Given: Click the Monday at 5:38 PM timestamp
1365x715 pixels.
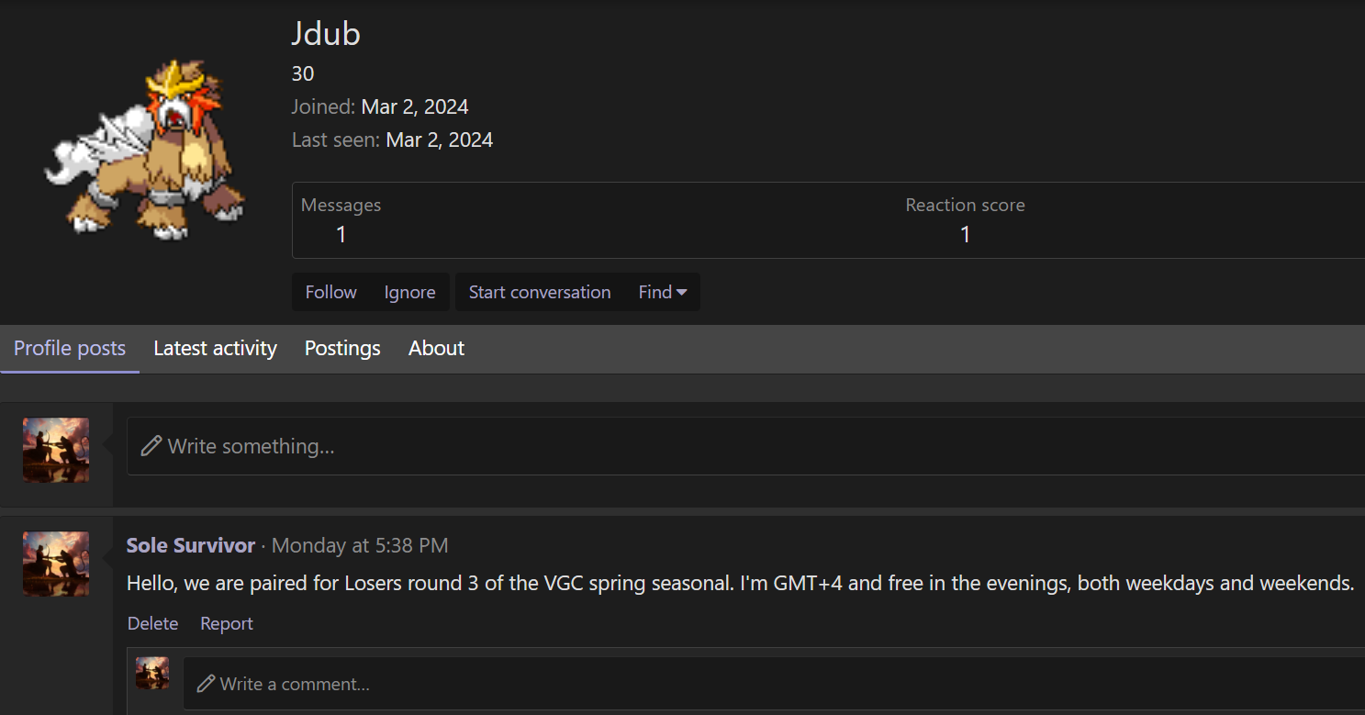Looking at the screenshot, I should [x=360, y=545].
